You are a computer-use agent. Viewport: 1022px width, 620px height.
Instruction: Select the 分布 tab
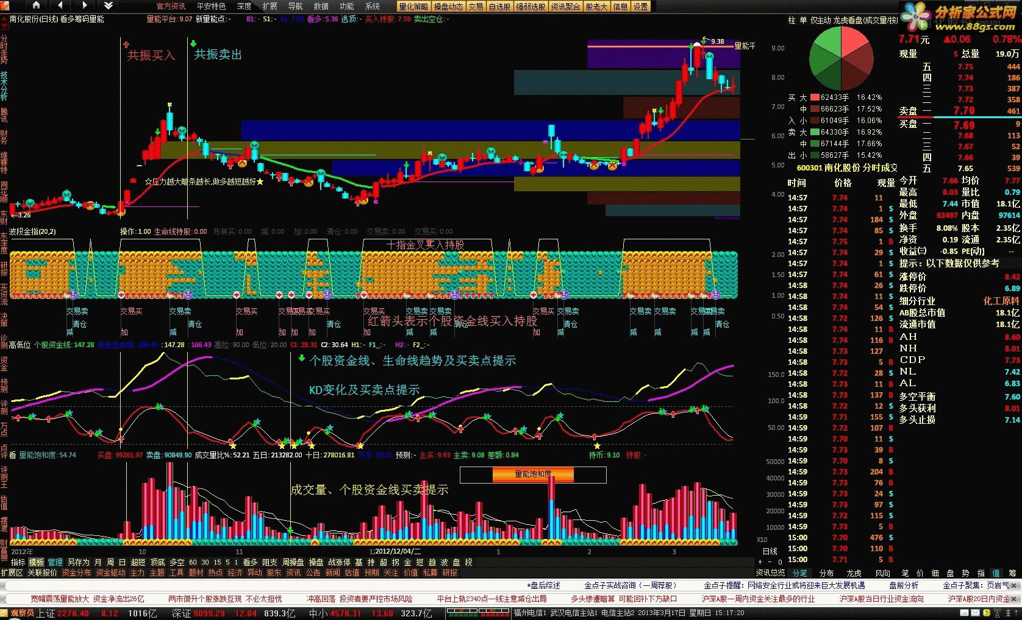(827, 572)
